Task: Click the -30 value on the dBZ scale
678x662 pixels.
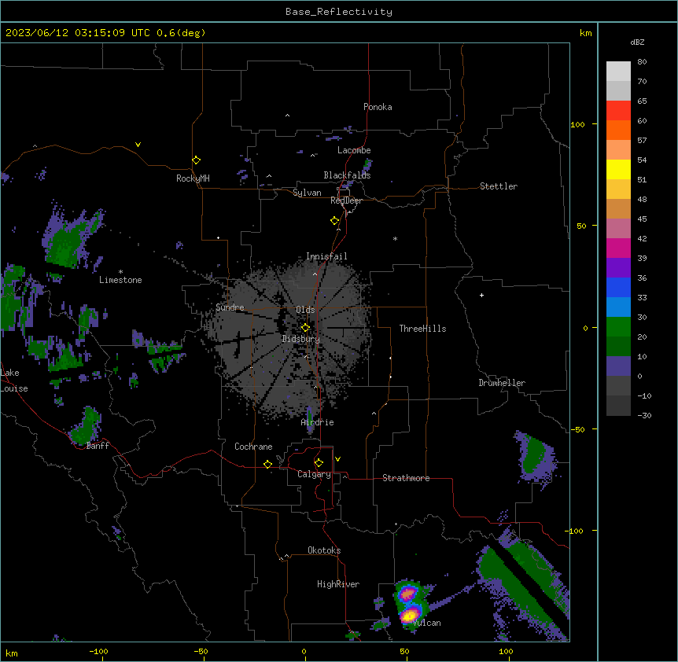Action: 644,416
